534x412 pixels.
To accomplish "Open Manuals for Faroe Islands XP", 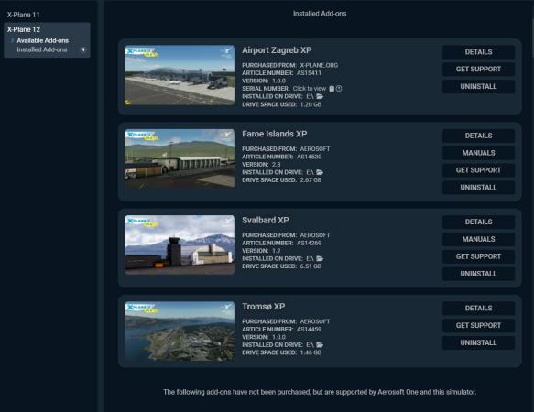I will [x=478, y=153].
